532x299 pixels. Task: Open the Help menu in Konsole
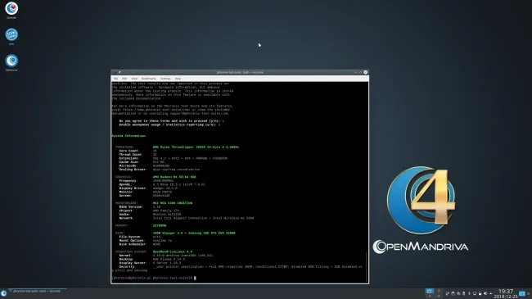tap(178, 79)
